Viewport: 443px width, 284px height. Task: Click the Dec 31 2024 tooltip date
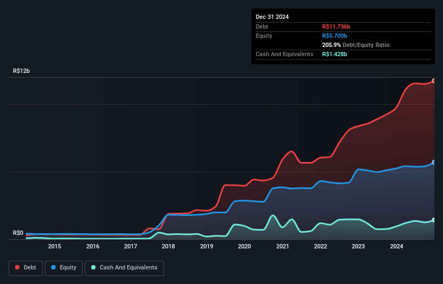point(272,17)
